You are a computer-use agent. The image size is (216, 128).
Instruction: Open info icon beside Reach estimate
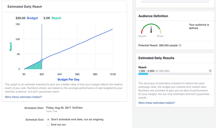(x=210, y=71)
